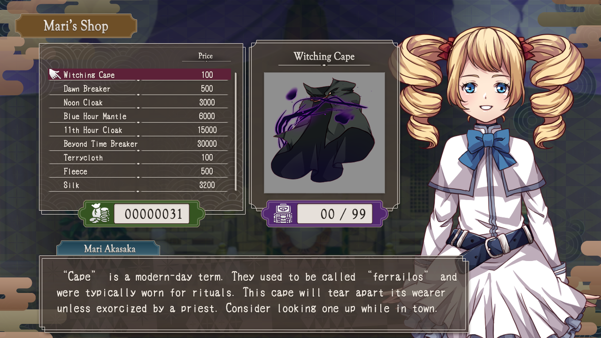Image resolution: width=601 pixels, height=338 pixels.
Task: Click the dialogue text box to advance
Action: [254, 293]
